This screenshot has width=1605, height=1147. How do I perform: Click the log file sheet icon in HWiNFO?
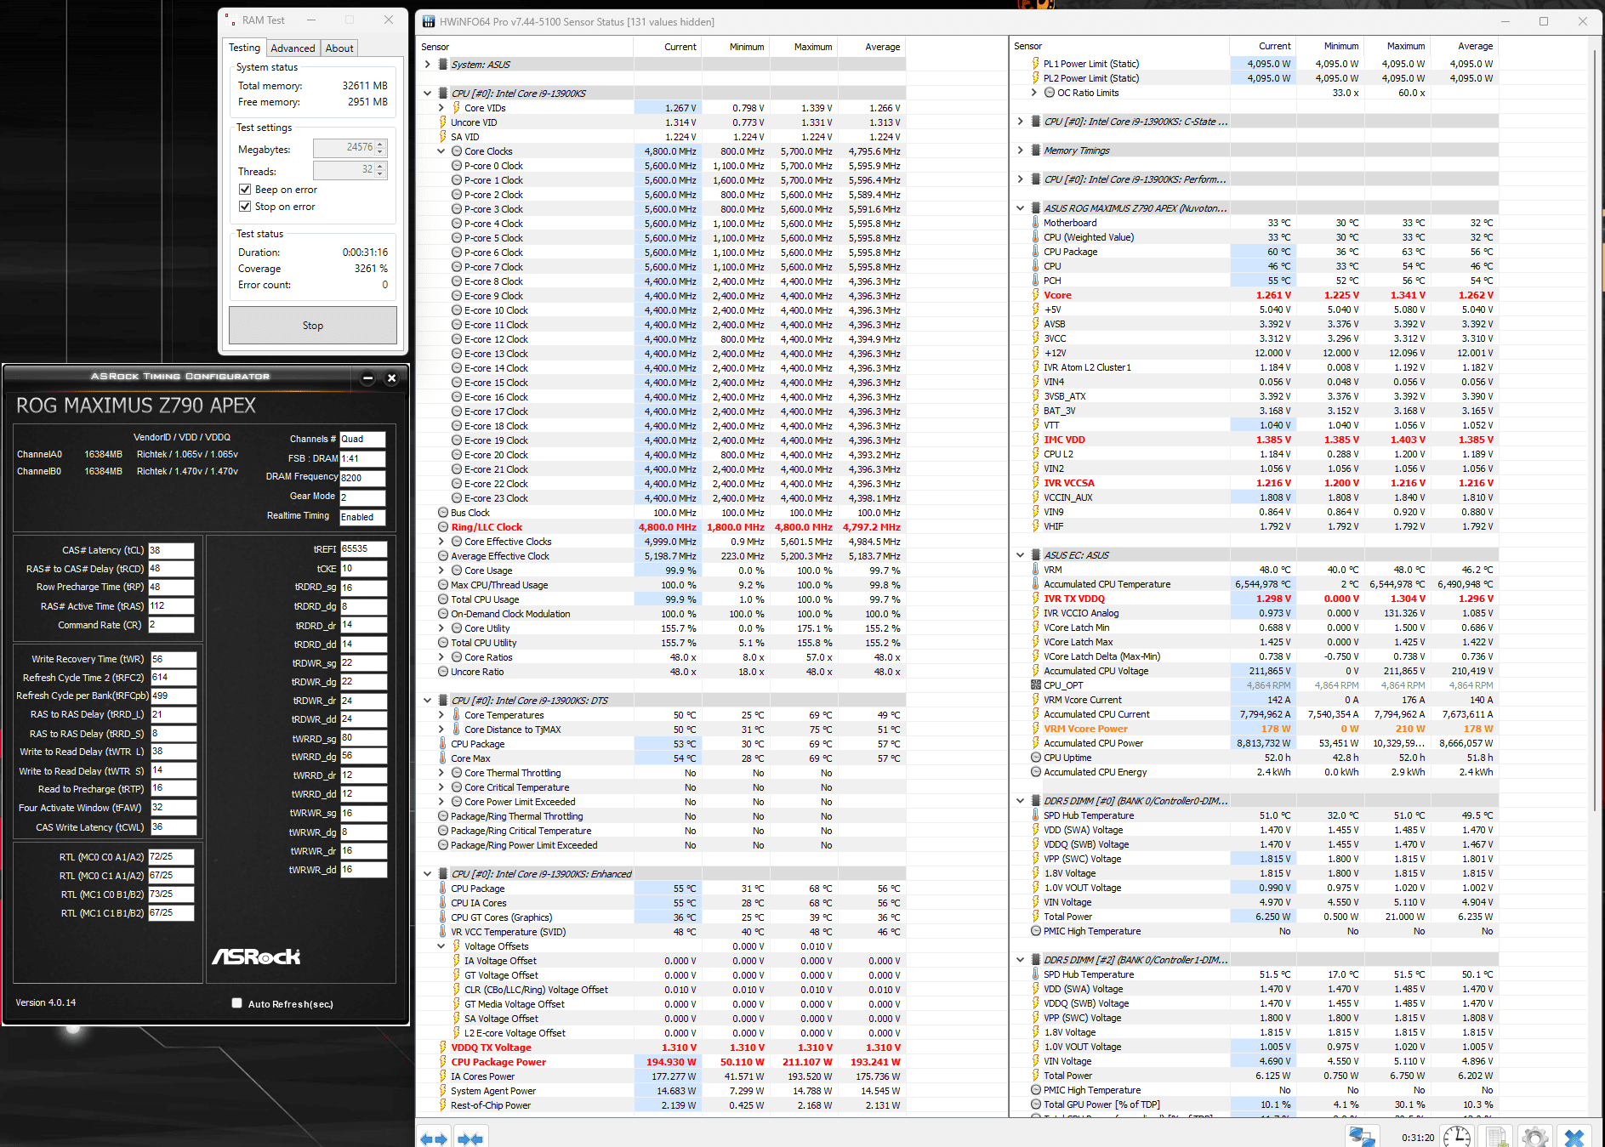1497,1137
